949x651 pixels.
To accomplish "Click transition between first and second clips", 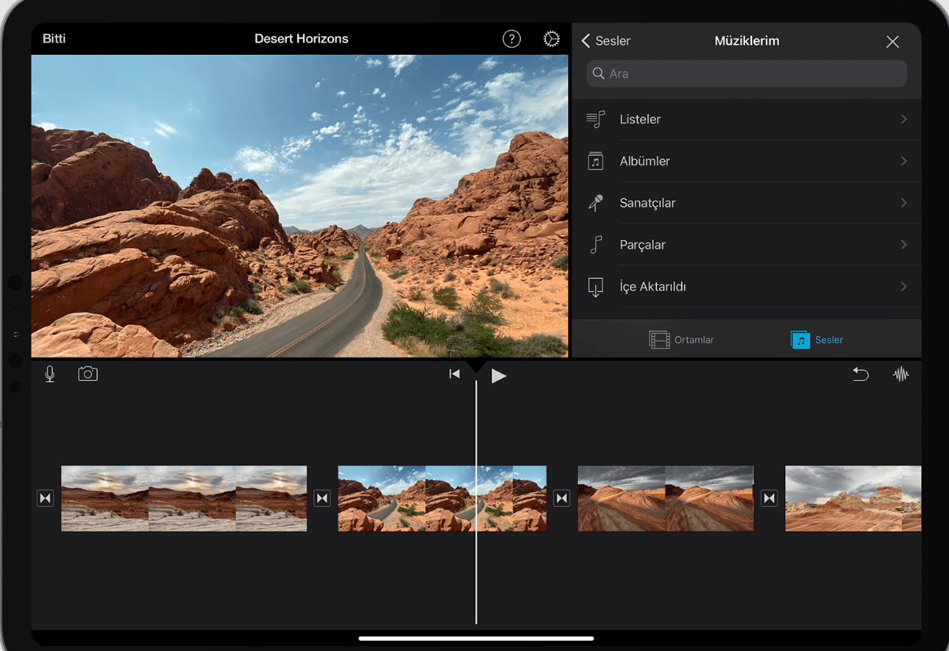I will click(322, 498).
